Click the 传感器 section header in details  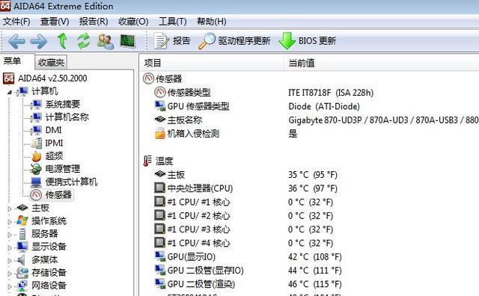point(162,78)
